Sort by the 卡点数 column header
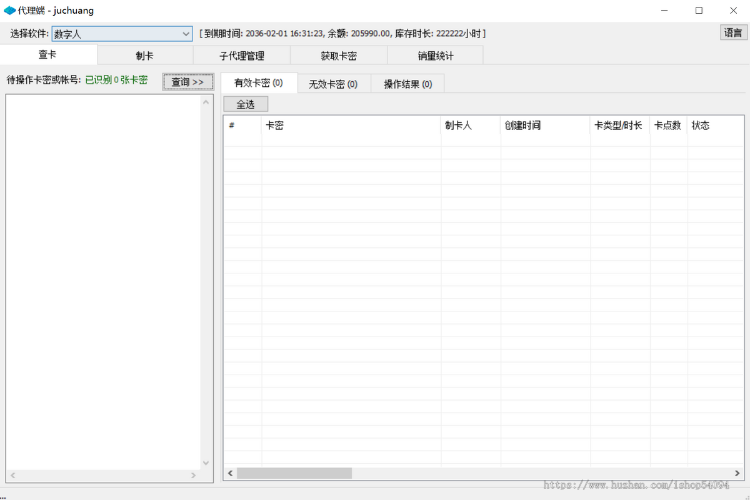Image resolution: width=750 pixels, height=500 pixels. [669, 125]
